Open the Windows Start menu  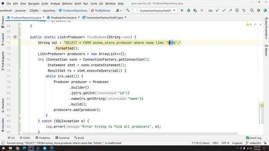pyautogui.click(x=3, y=148)
